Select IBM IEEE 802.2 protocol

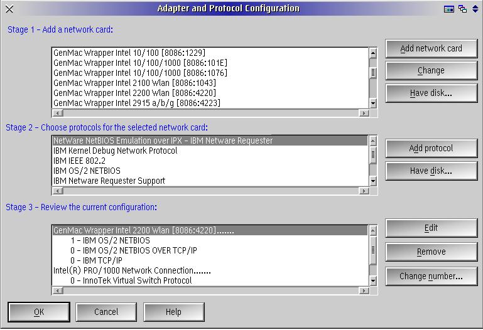210,161
